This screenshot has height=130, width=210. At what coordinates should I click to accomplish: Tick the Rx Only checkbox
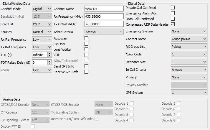[86, 44]
